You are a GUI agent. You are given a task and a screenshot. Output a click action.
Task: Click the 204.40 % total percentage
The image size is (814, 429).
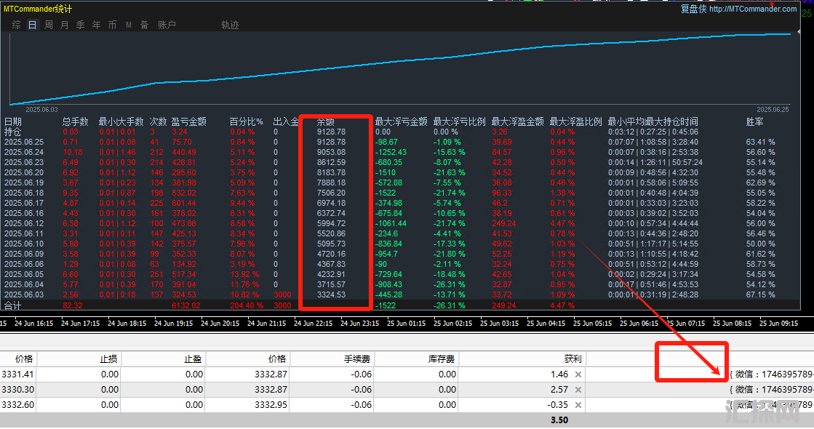pos(247,305)
